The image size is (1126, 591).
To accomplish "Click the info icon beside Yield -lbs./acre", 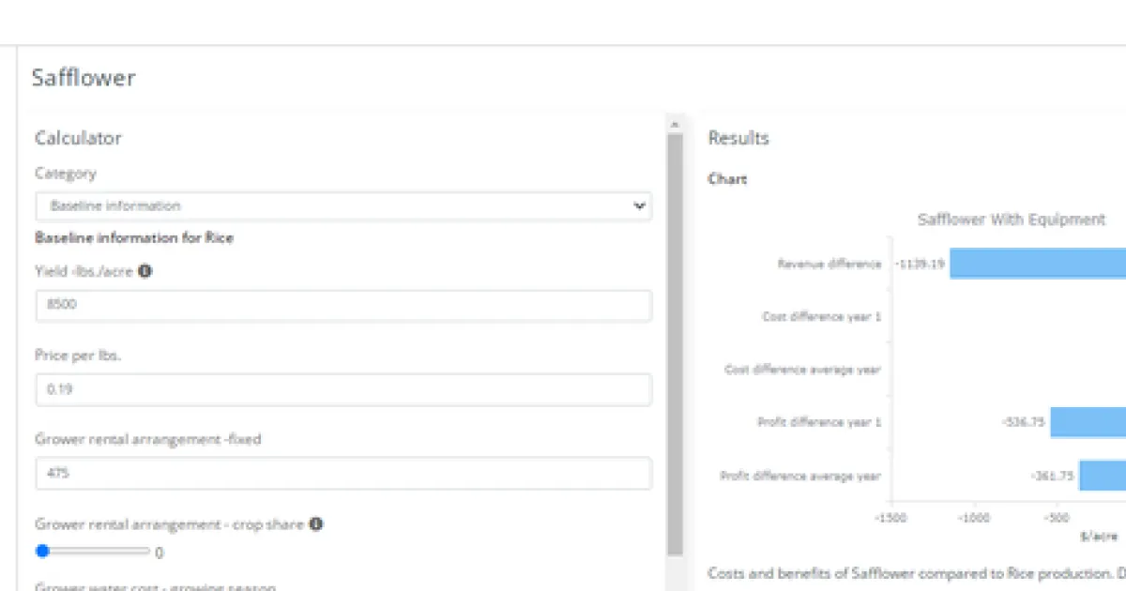I will coord(145,271).
